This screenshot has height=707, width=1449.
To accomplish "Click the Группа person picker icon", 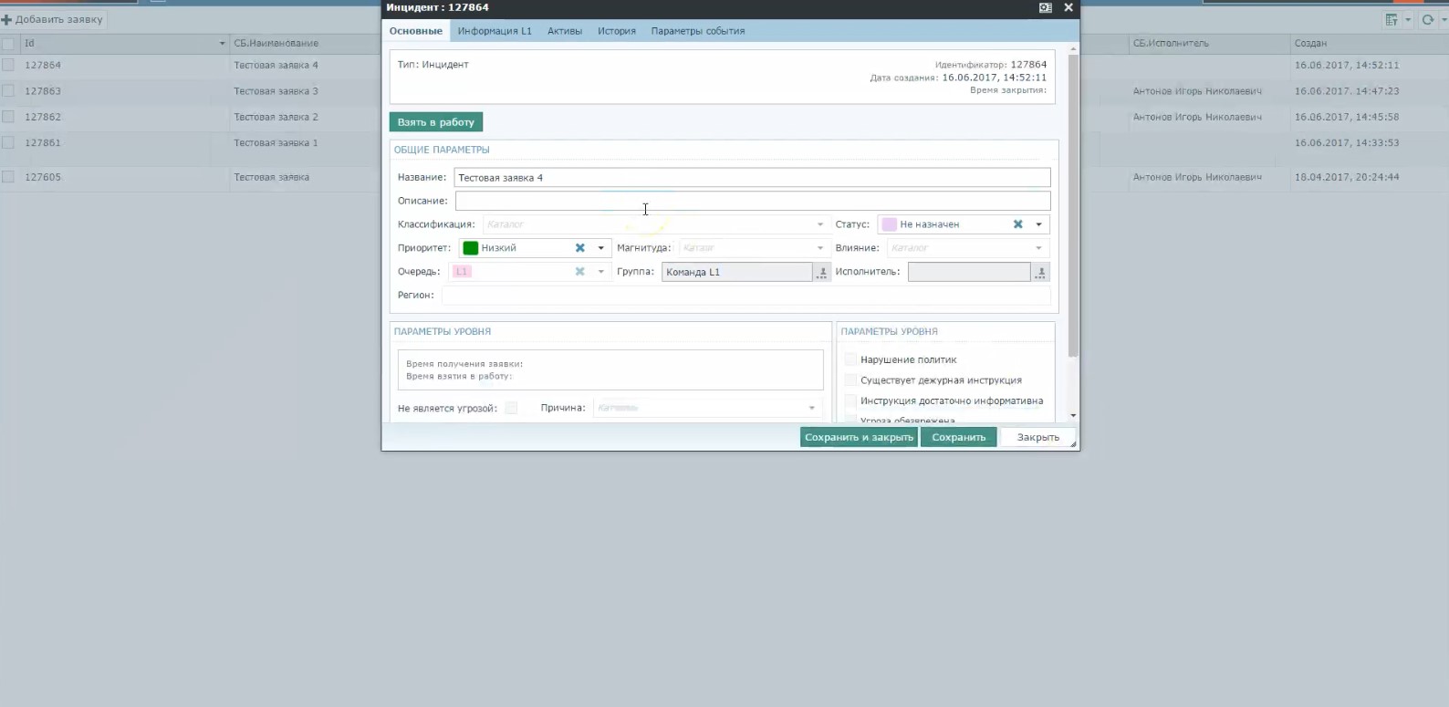I will point(822,272).
